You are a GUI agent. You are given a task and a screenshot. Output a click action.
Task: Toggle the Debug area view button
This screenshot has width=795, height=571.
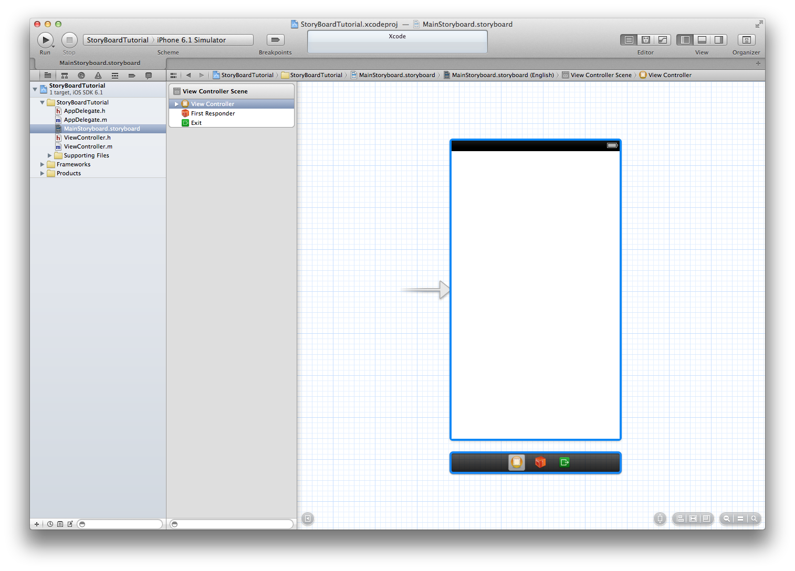point(702,40)
